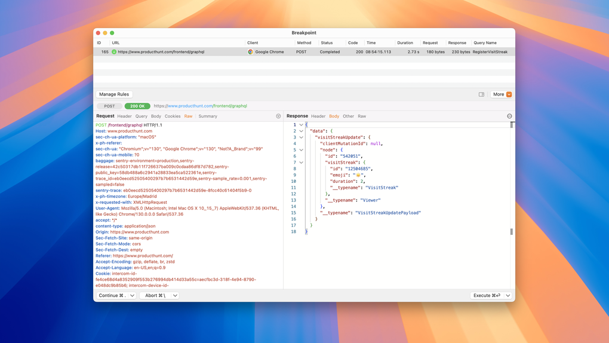Open the request Query tab

click(x=141, y=117)
